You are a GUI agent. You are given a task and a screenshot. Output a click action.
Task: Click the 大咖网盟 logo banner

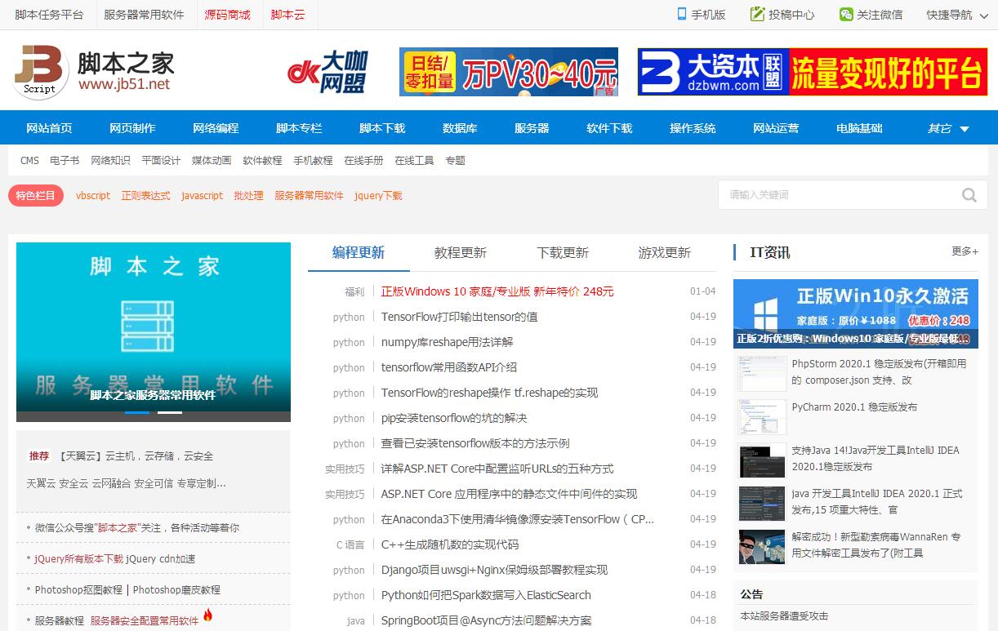pos(327,72)
